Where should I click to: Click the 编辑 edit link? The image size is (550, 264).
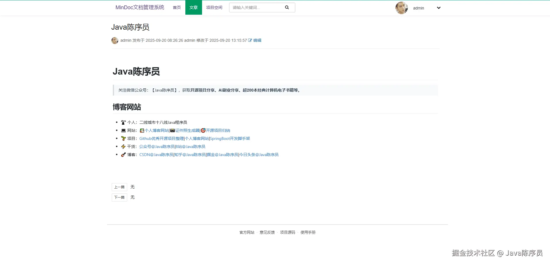click(255, 41)
